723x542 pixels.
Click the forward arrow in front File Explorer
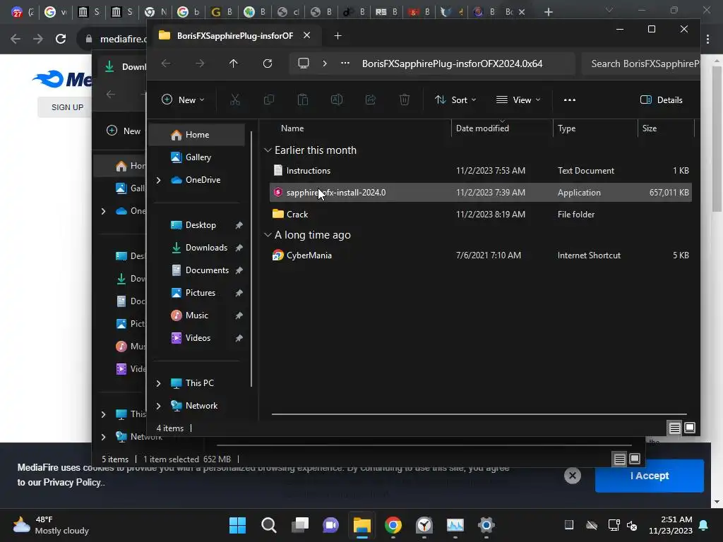pyautogui.click(x=200, y=64)
